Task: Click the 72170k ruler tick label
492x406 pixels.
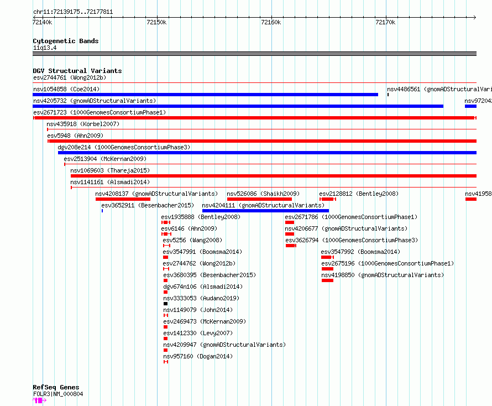Action: (x=385, y=22)
